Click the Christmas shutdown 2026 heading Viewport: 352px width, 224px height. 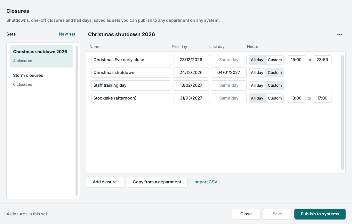point(122,34)
